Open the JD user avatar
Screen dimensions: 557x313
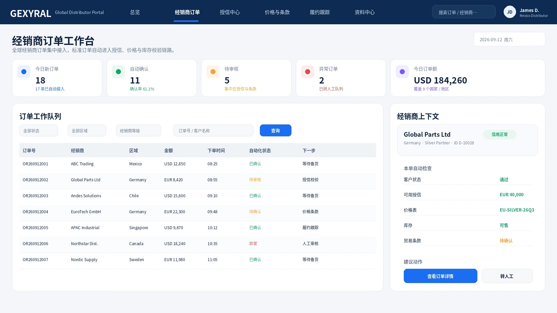[x=510, y=12]
